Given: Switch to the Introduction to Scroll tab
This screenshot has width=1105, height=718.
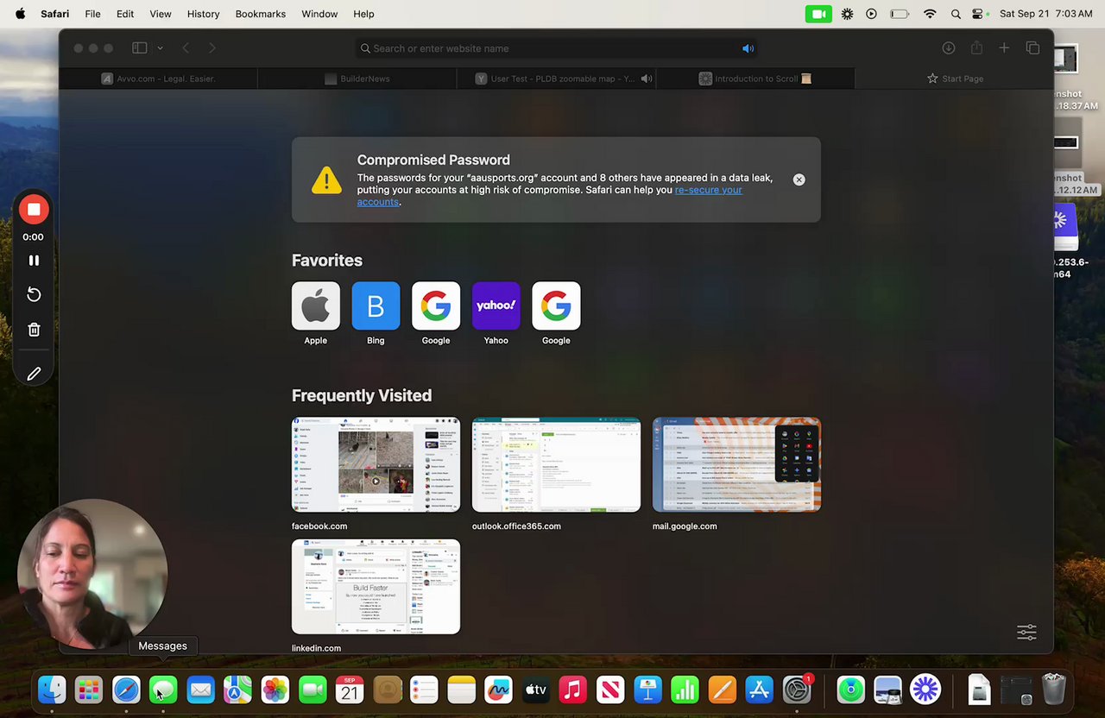Looking at the screenshot, I should pyautogui.click(x=755, y=79).
